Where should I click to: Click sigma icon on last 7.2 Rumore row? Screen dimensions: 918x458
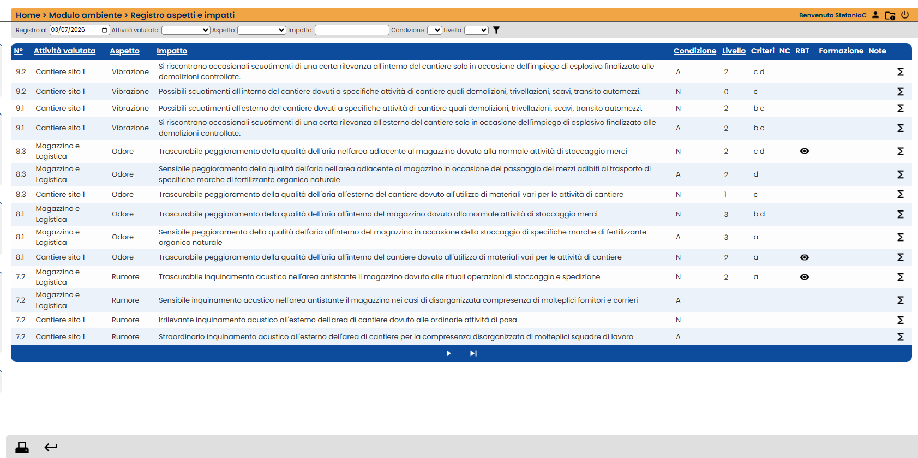pos(901,337)
